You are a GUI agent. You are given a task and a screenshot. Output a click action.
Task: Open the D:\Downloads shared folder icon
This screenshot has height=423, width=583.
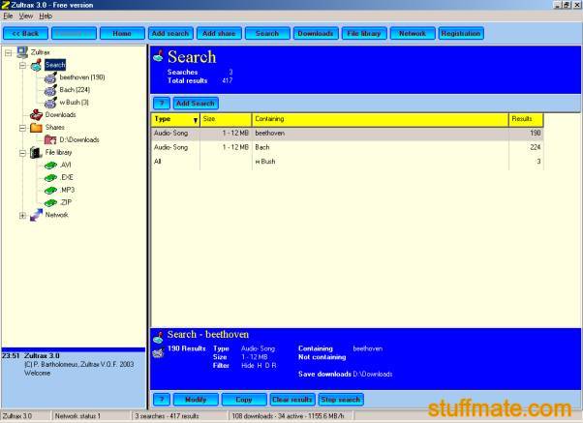[50, 139]
